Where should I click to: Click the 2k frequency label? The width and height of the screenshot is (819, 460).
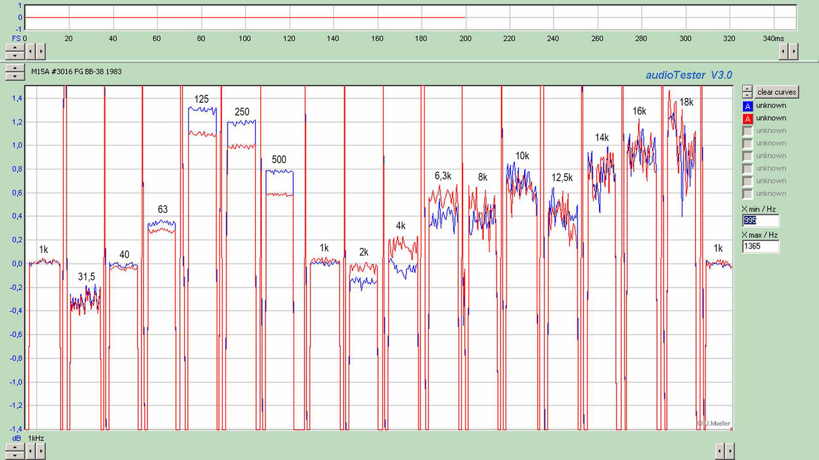tap(363, 252)
